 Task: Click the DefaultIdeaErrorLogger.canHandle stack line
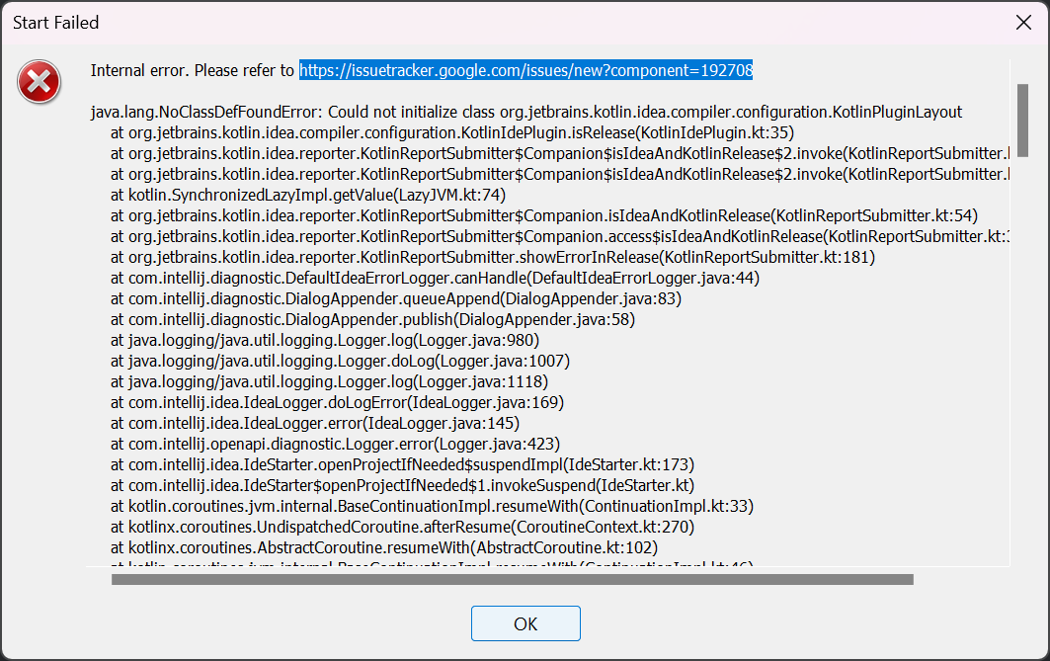434,278
